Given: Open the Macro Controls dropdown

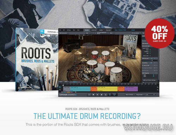Looking at the screenshot, I should coord(130,95).
